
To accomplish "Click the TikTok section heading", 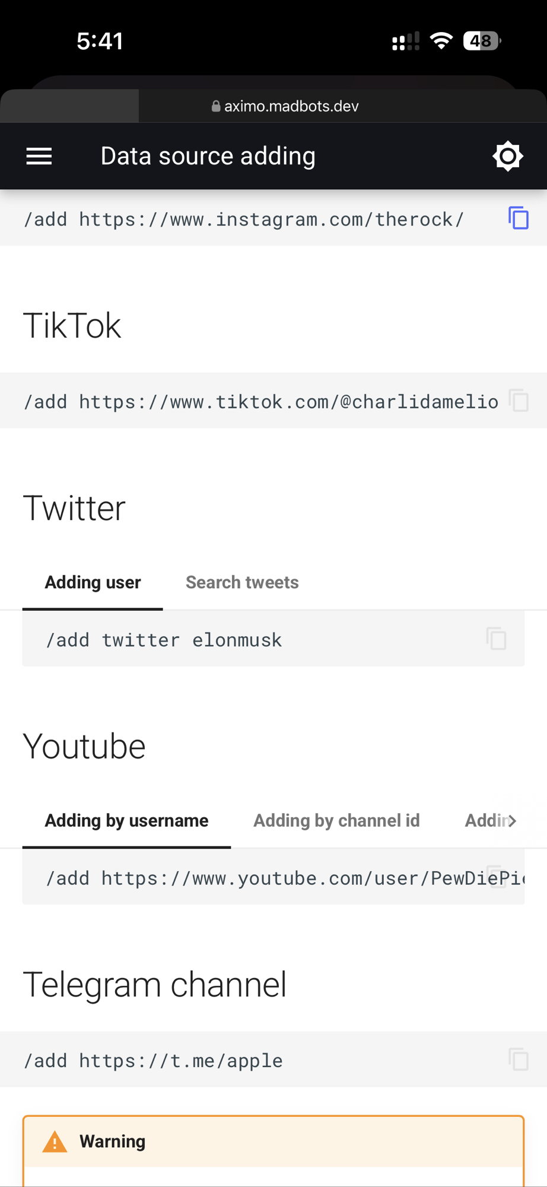I will tap(72, 326).
